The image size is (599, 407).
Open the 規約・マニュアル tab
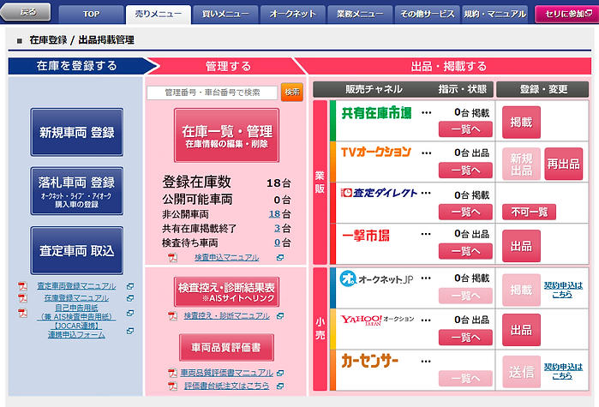pos(494,14)
